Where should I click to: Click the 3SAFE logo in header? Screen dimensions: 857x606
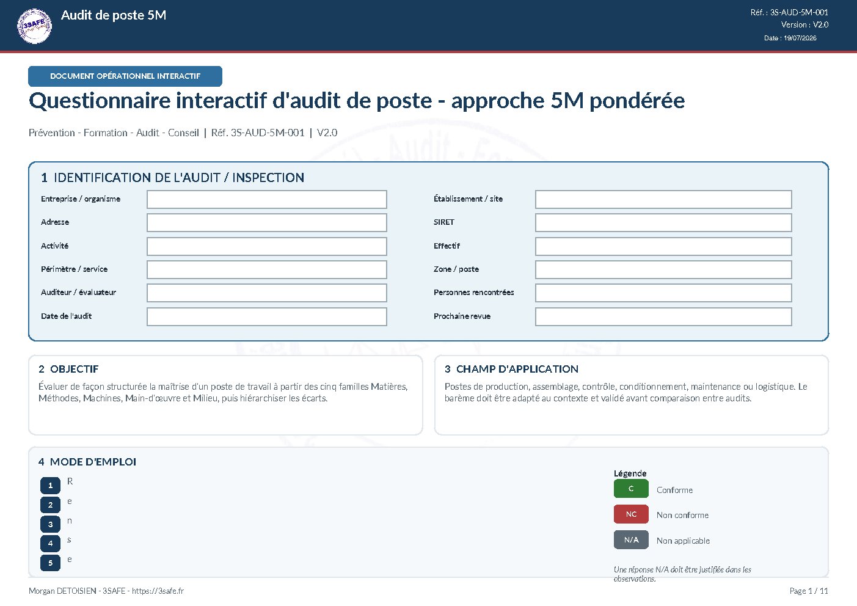35,26
